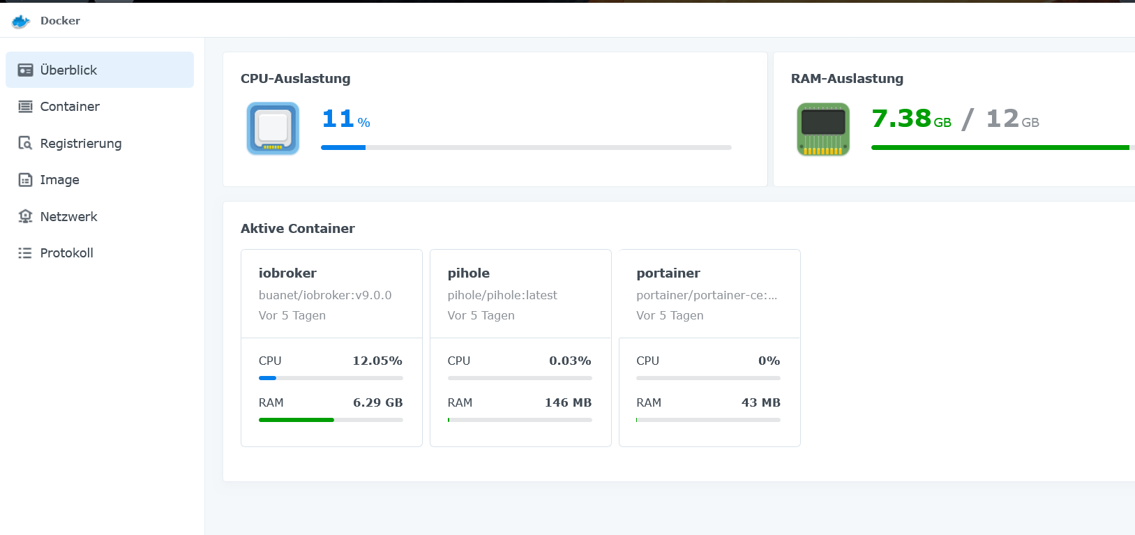This screenshot has height=535, width=1135.
Task: Click the pihole CPU usage bar
Action: click(x=520, y=378)
